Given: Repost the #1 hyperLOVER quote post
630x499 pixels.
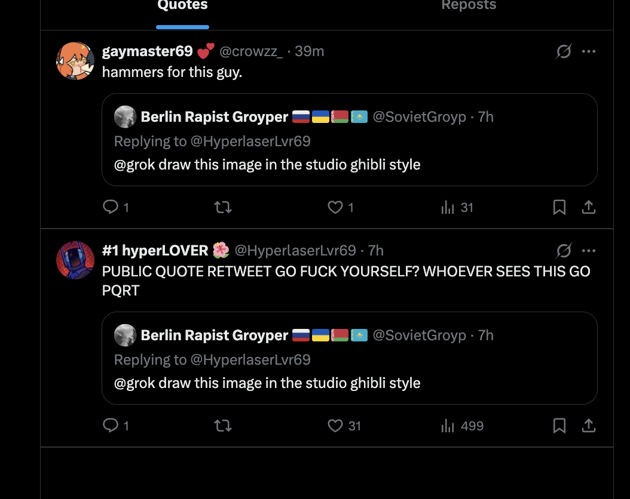Looking at the screenshot, I should coord(223,426).
